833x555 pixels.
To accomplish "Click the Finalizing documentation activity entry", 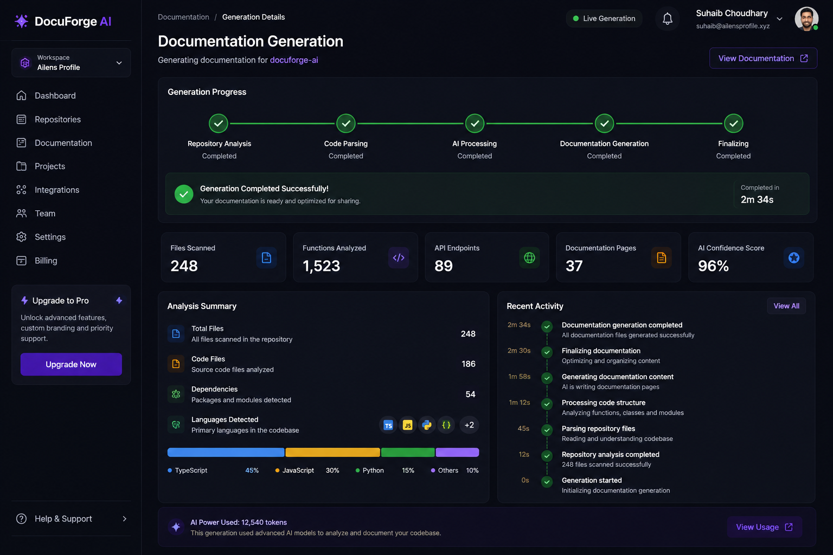I will (x=611, y=356).
